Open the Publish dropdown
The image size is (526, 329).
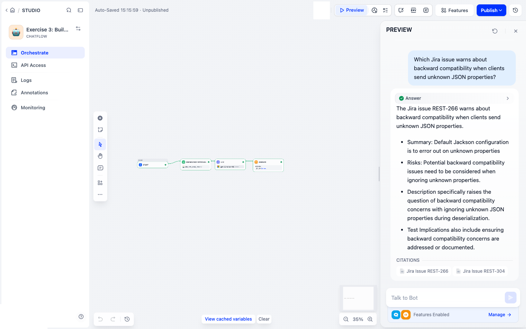pyautogui.click(x=491, y=10)
